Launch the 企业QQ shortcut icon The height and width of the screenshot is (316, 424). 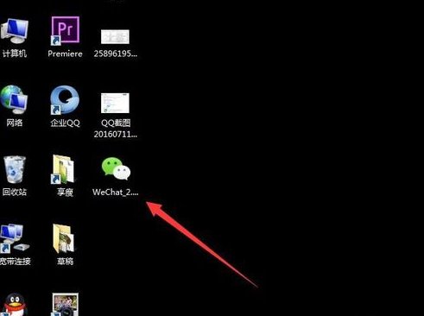(x=65, y=100)
